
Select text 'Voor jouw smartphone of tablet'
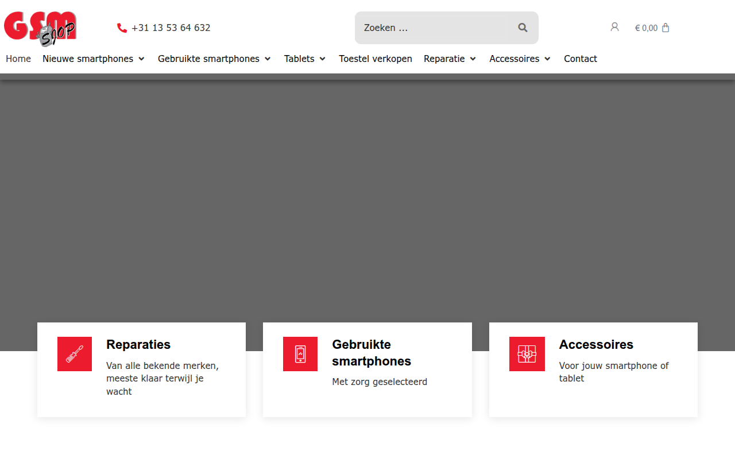coord(614,372)
